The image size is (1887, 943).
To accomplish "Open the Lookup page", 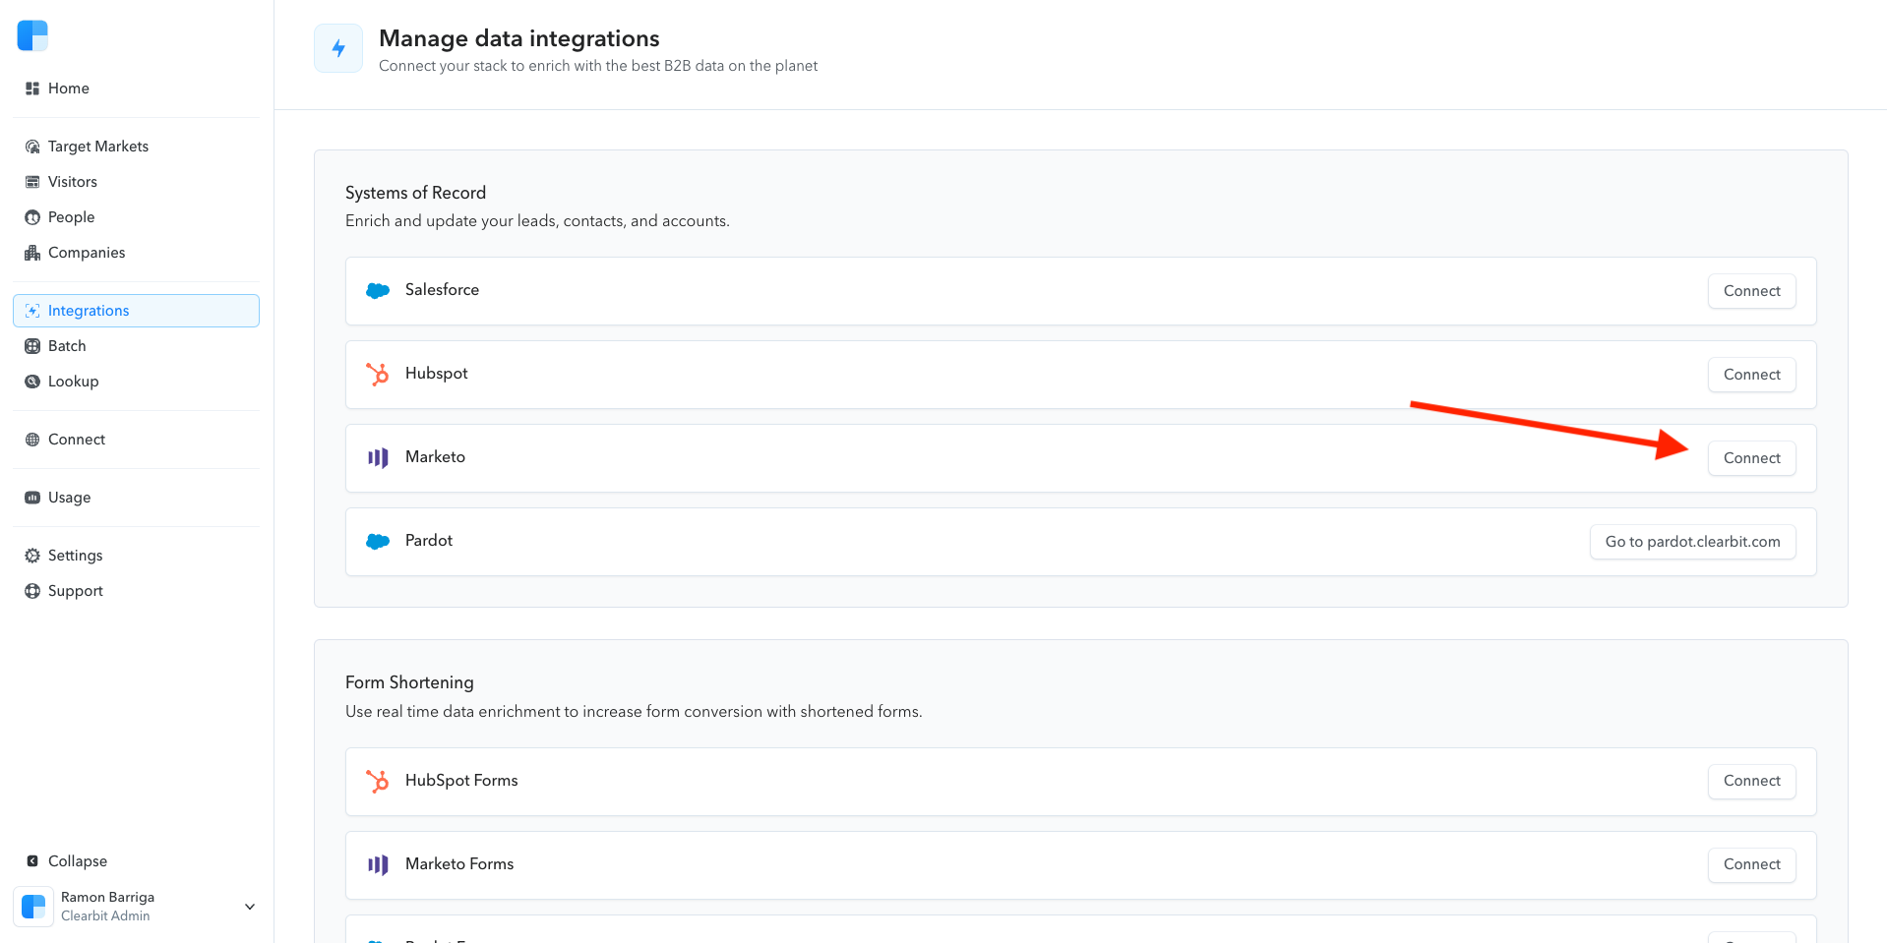I will point(136,382).
